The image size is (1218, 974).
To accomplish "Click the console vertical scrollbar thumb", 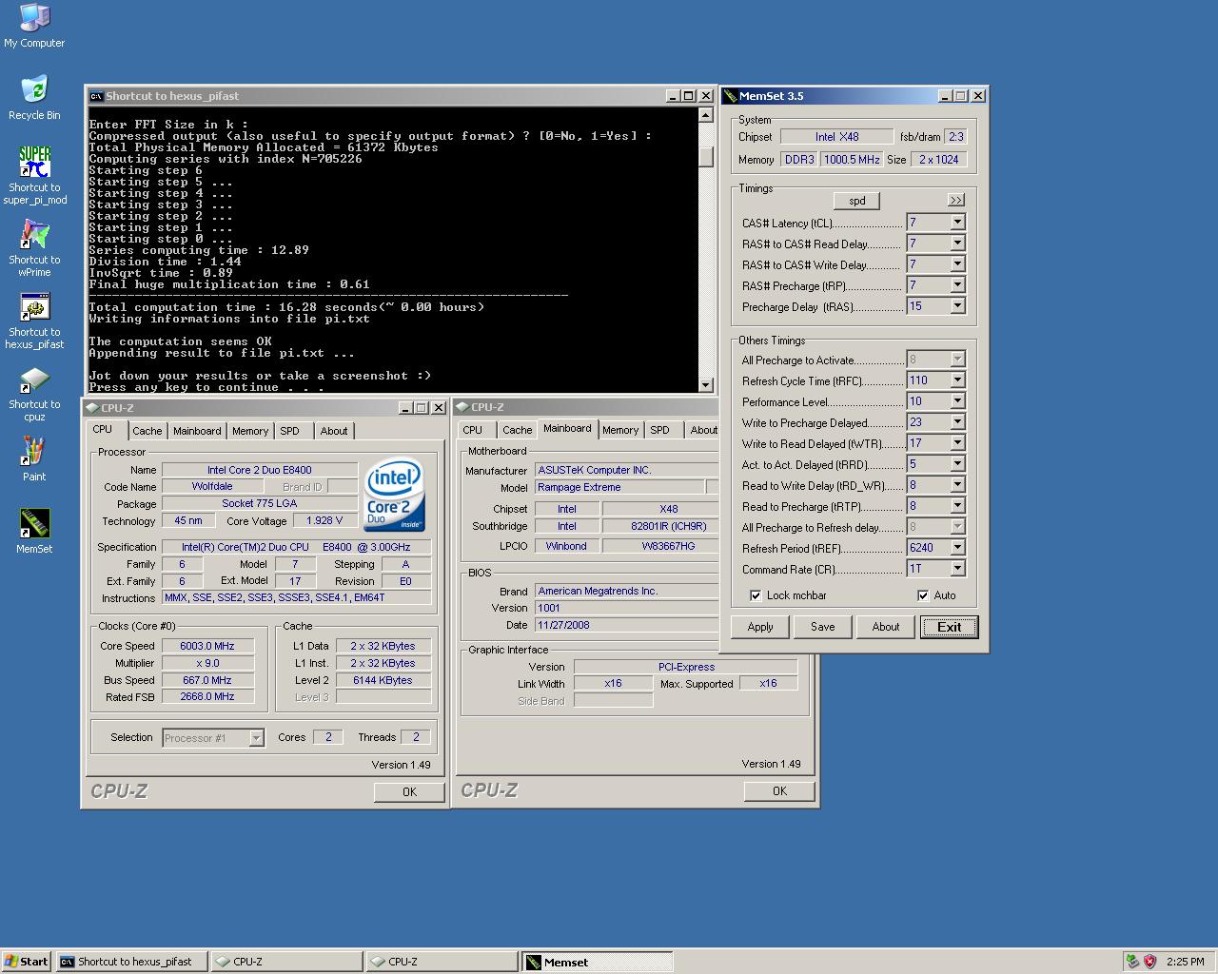I will point(705,156).
